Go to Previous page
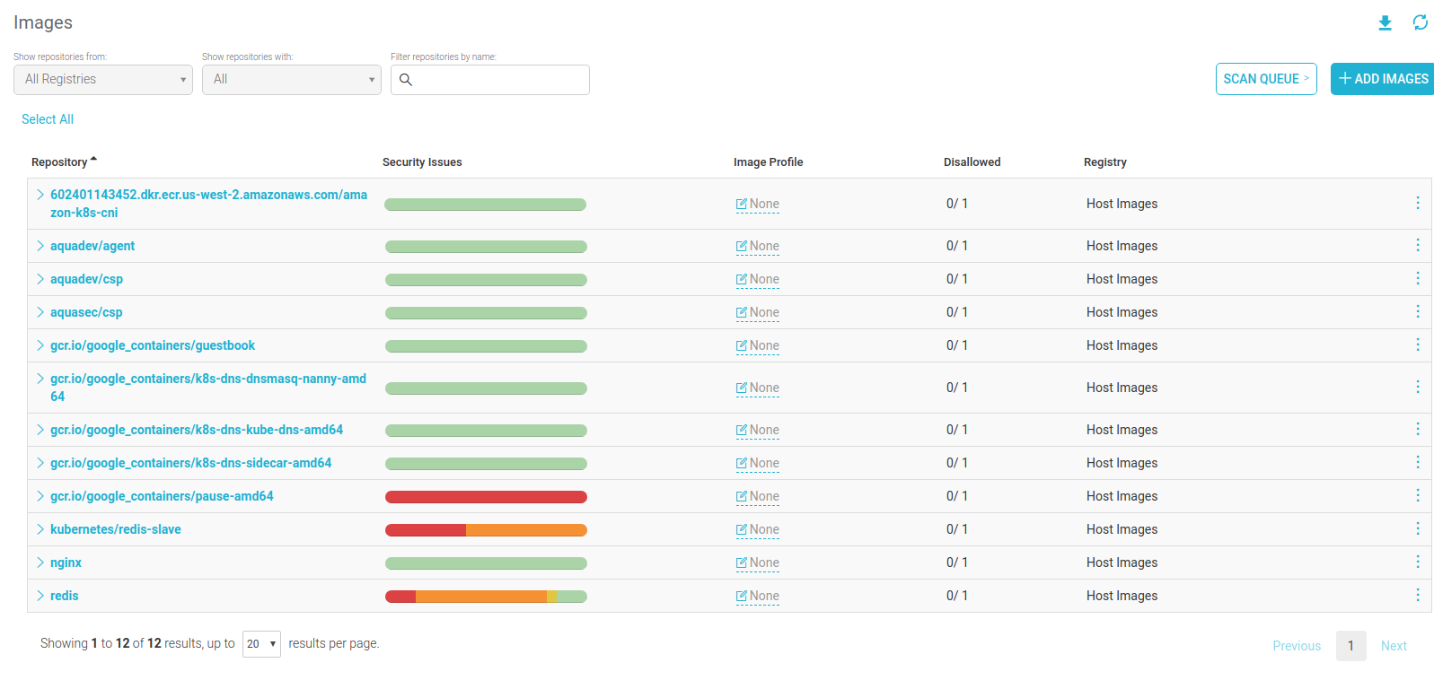 (1297, 646)
